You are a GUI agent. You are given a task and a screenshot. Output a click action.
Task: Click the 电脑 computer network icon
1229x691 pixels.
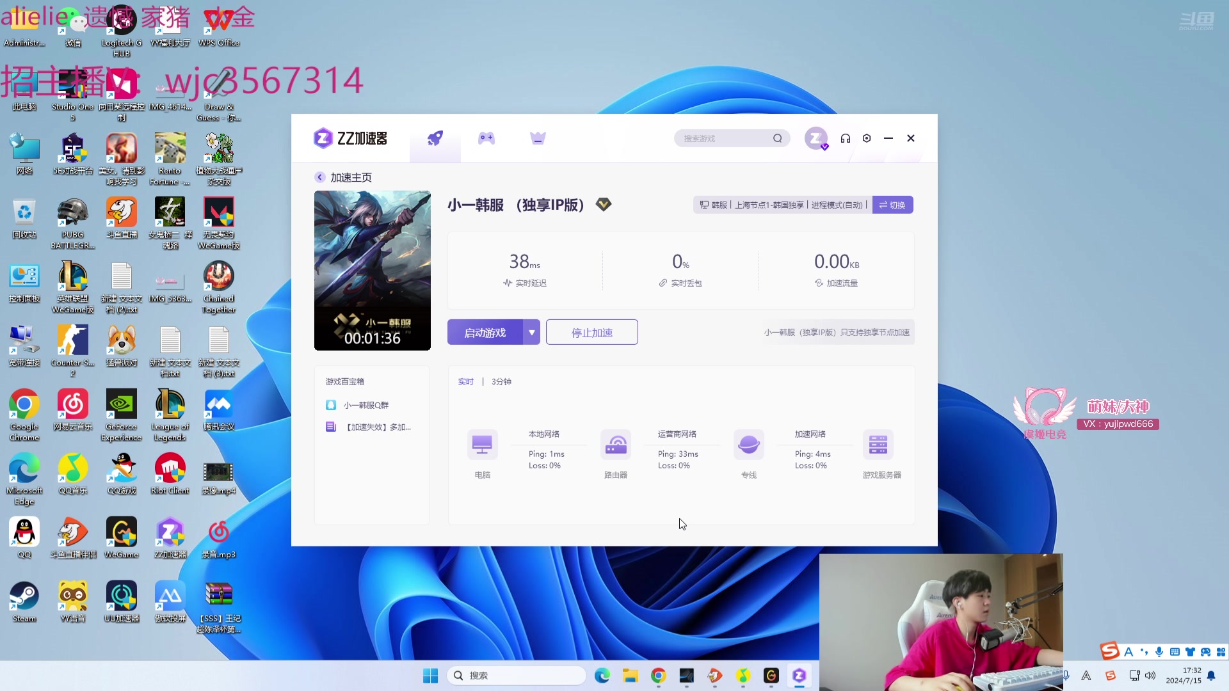(482, 445)
